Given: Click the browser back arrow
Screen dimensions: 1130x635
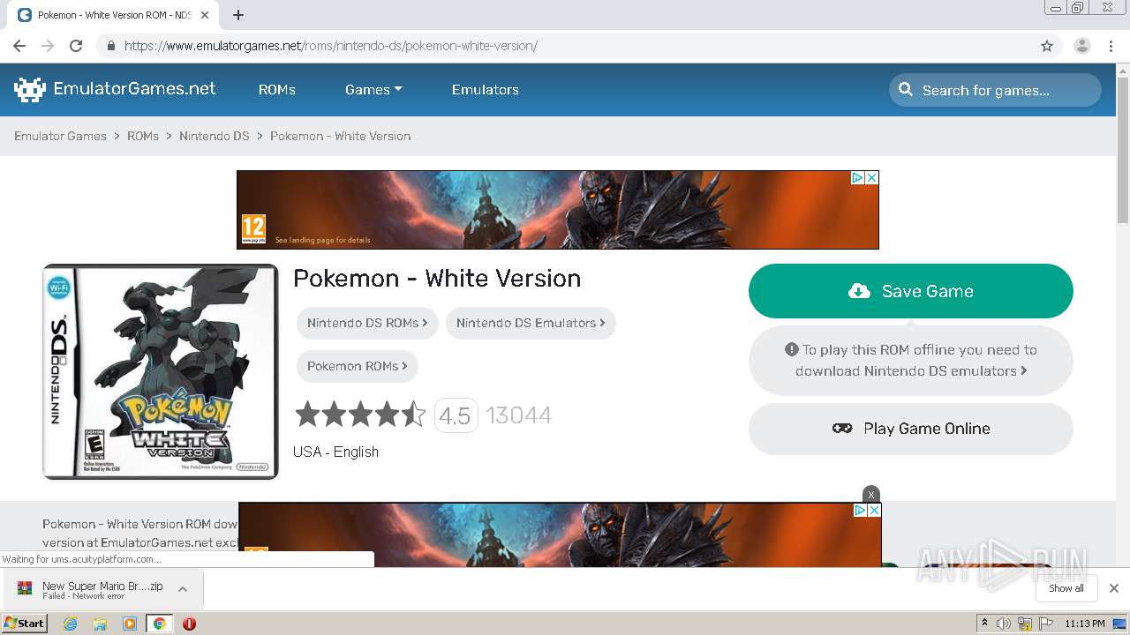Looking at the screenshot, I should (x=19, y=46).
